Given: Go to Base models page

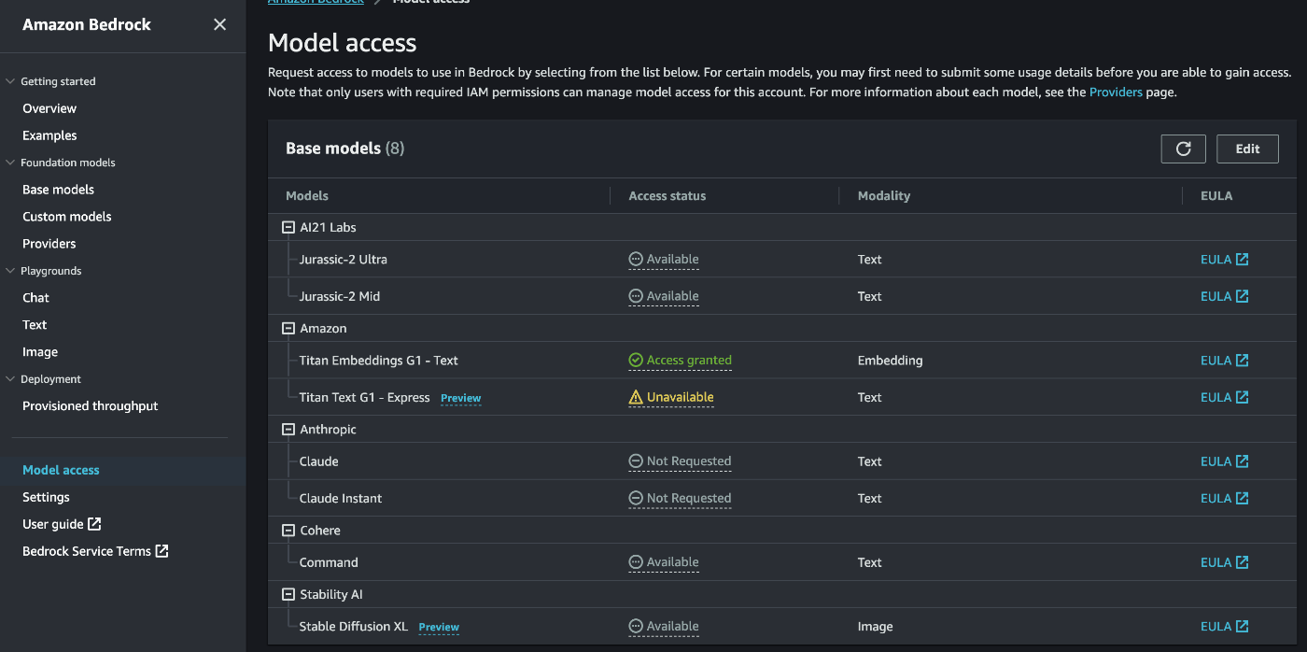Looking at the screenshot, I should coord(58,190).
